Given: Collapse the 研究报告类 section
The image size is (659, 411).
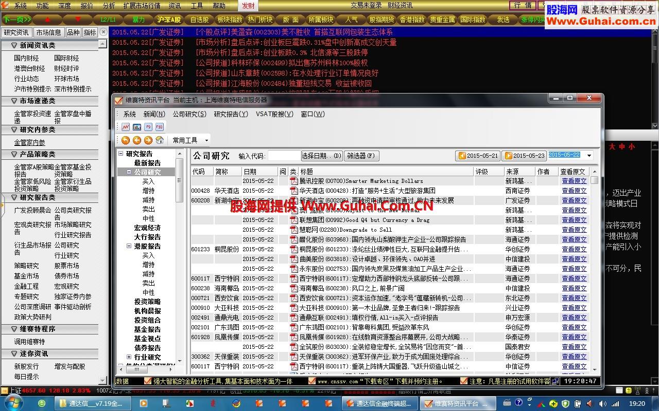Looking at the screenshot, I should (14, 197).
